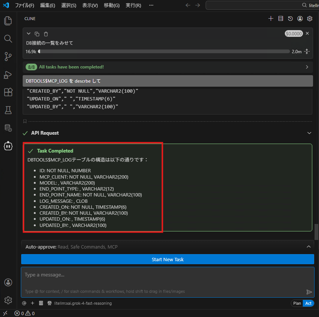Expand the API Request details
Image resolution: width=319 pixels, height=317 pixels.
coord(309,133)
